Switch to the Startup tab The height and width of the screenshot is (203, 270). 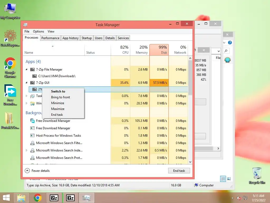[x=86, y=38]
